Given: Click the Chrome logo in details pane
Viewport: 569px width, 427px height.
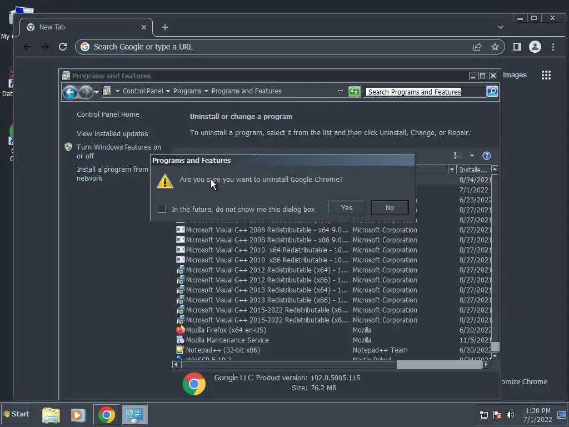Looking at the screenshot, I should [194, 384].
